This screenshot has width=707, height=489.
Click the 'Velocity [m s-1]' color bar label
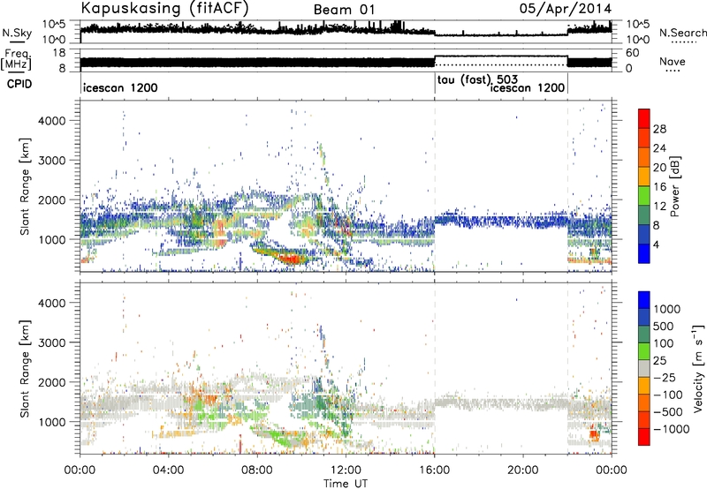point(698,368)
